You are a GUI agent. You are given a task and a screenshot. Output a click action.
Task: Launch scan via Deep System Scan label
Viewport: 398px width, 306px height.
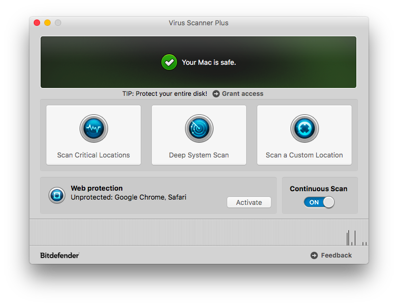(x=199, y=155)
